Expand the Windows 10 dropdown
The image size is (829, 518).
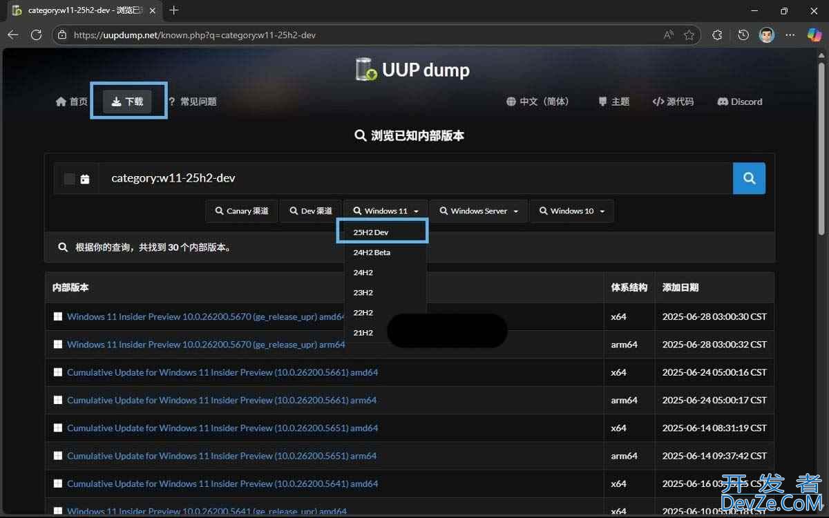coord(571,211)
